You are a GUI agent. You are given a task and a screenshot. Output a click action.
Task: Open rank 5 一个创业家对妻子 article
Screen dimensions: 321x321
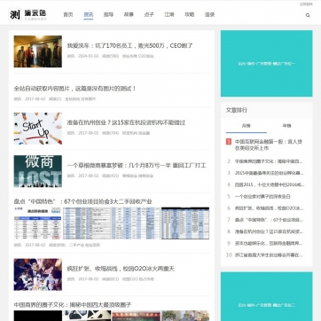pyautogui.click(x=262, y=196)
